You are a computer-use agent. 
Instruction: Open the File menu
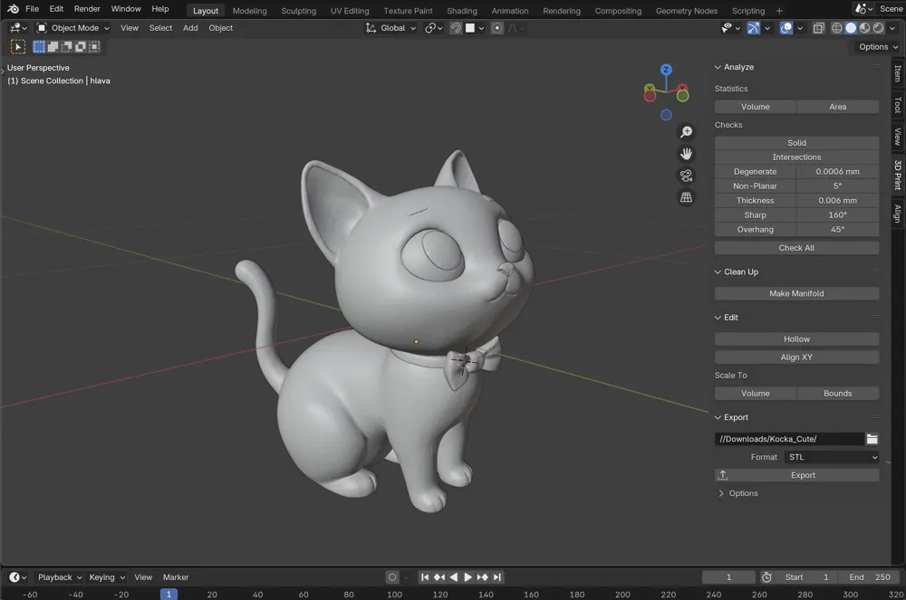click(33, 9)
